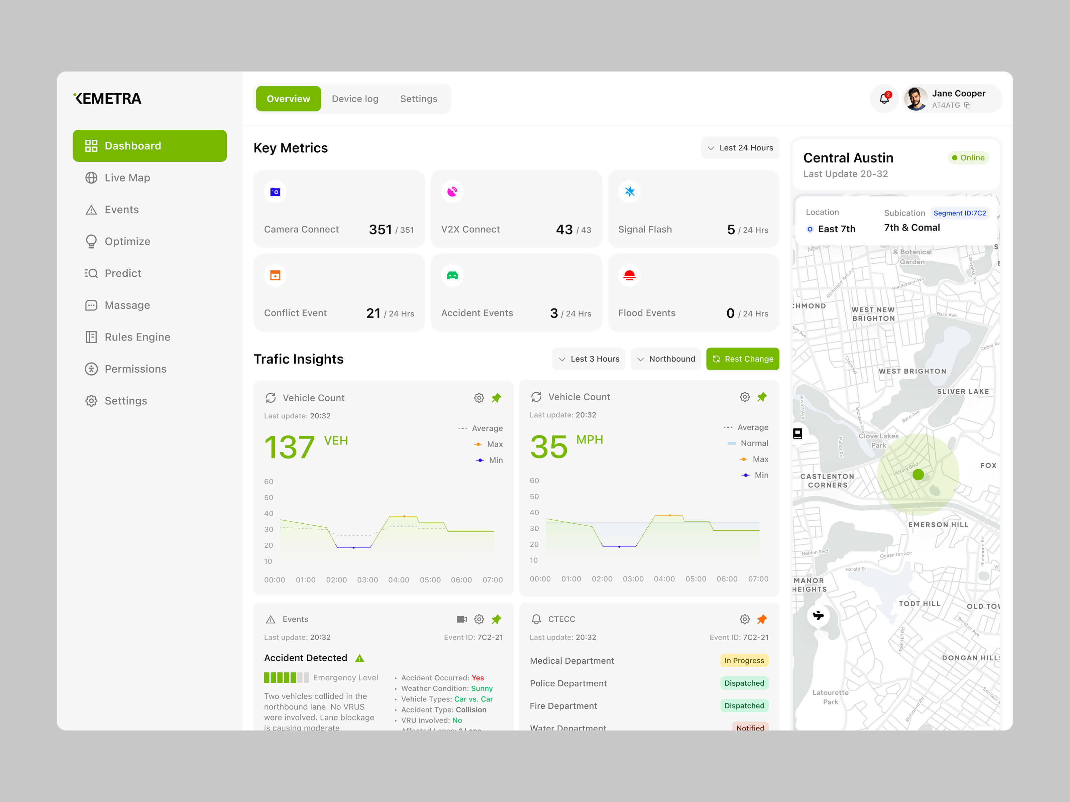Viewport: 1070px width, 802px height.
Task: Click the East 7th location radio
Action: [x=810, y=229]
